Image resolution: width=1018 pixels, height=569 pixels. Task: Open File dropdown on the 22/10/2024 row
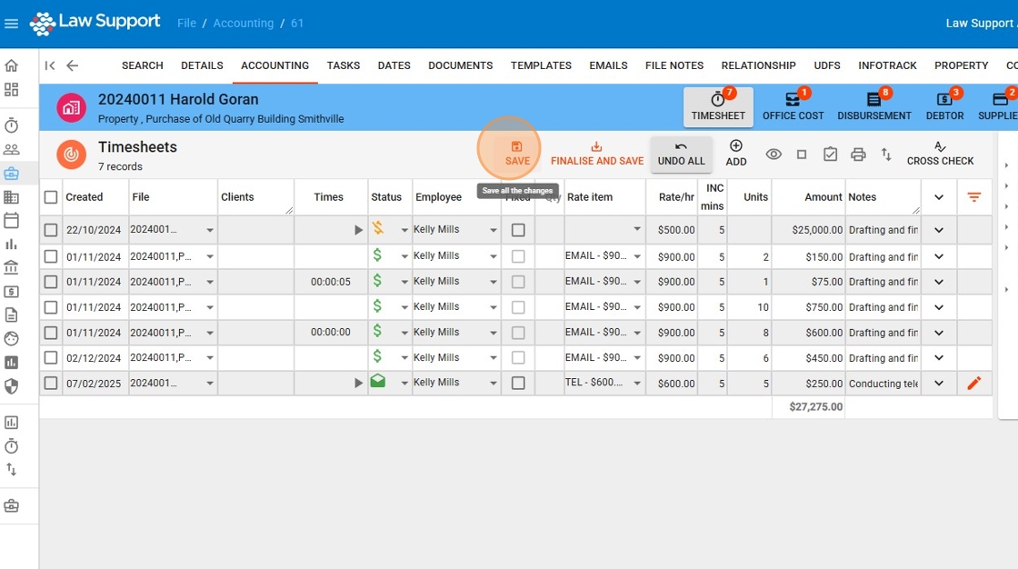click(x=210, y=230)
